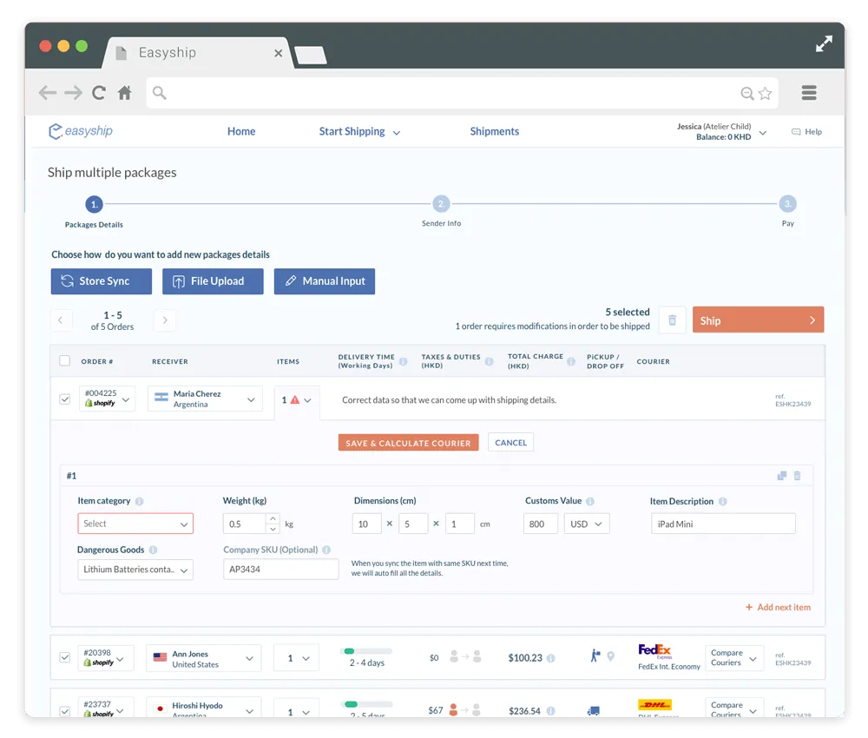Click the info icon beside Customs Value

tap(590, 501)
